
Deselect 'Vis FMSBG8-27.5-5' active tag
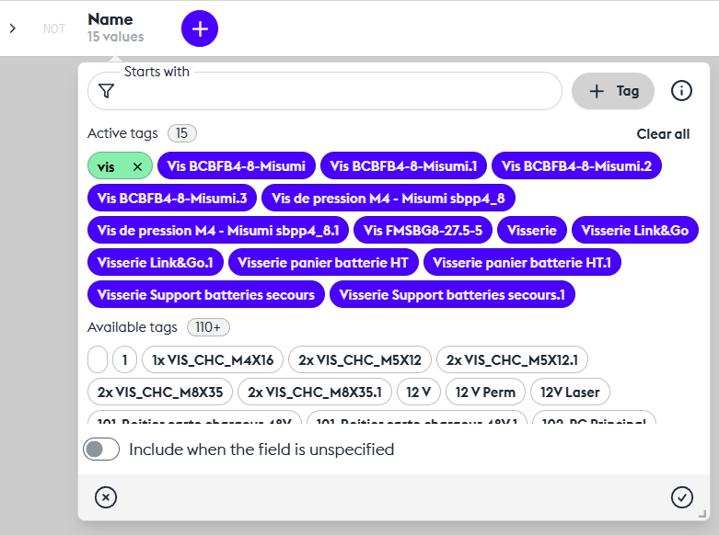coord(423,231)
